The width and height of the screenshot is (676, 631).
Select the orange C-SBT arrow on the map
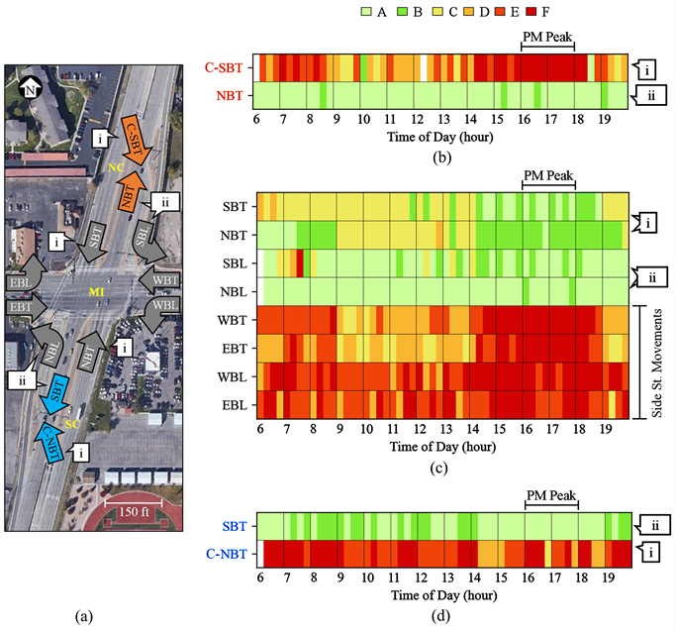(x=136, y=138)
